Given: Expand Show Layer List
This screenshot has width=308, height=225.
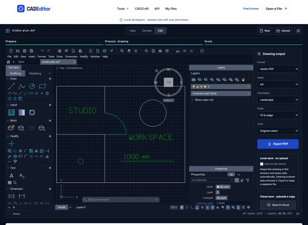Looking at the screenshot, I should click(203, 100).
